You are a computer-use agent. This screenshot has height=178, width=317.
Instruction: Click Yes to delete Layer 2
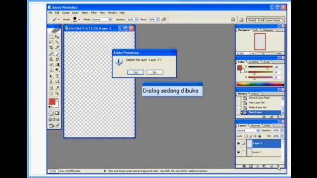pyautogui.click(x=135, y=72)
